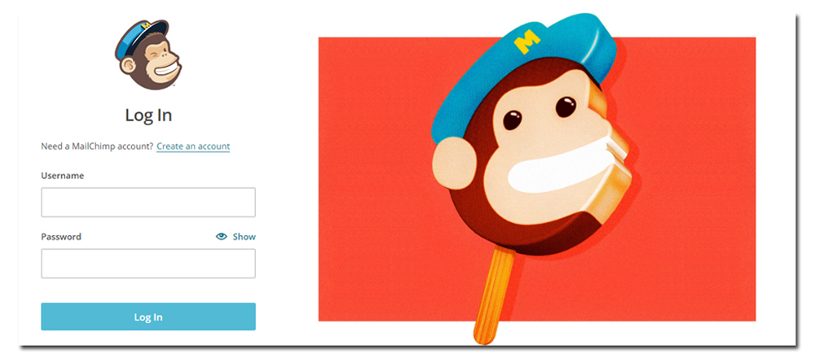The width and height of the screenshot is (815, 358).
Task: Toggle password visibility with the Show text
Action: point(244,237)
